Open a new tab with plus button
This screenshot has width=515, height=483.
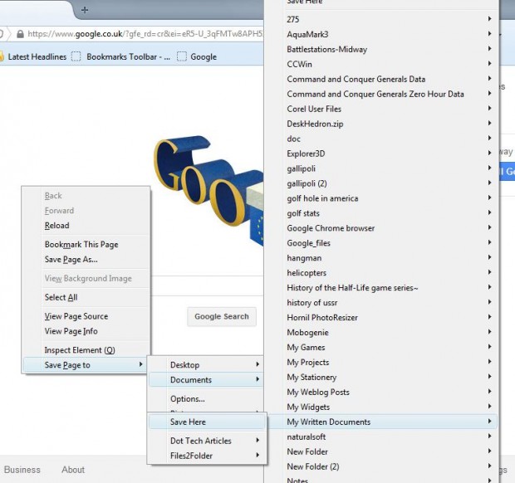(85, 10)
